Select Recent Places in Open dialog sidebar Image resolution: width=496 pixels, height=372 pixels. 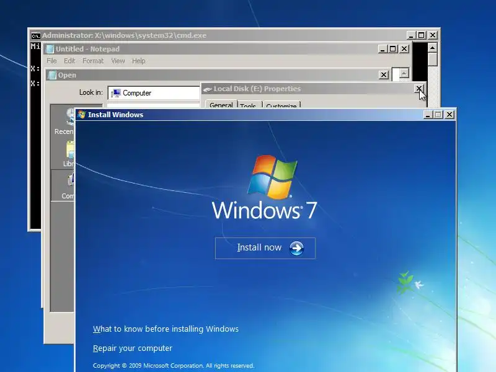coord(64,122)
